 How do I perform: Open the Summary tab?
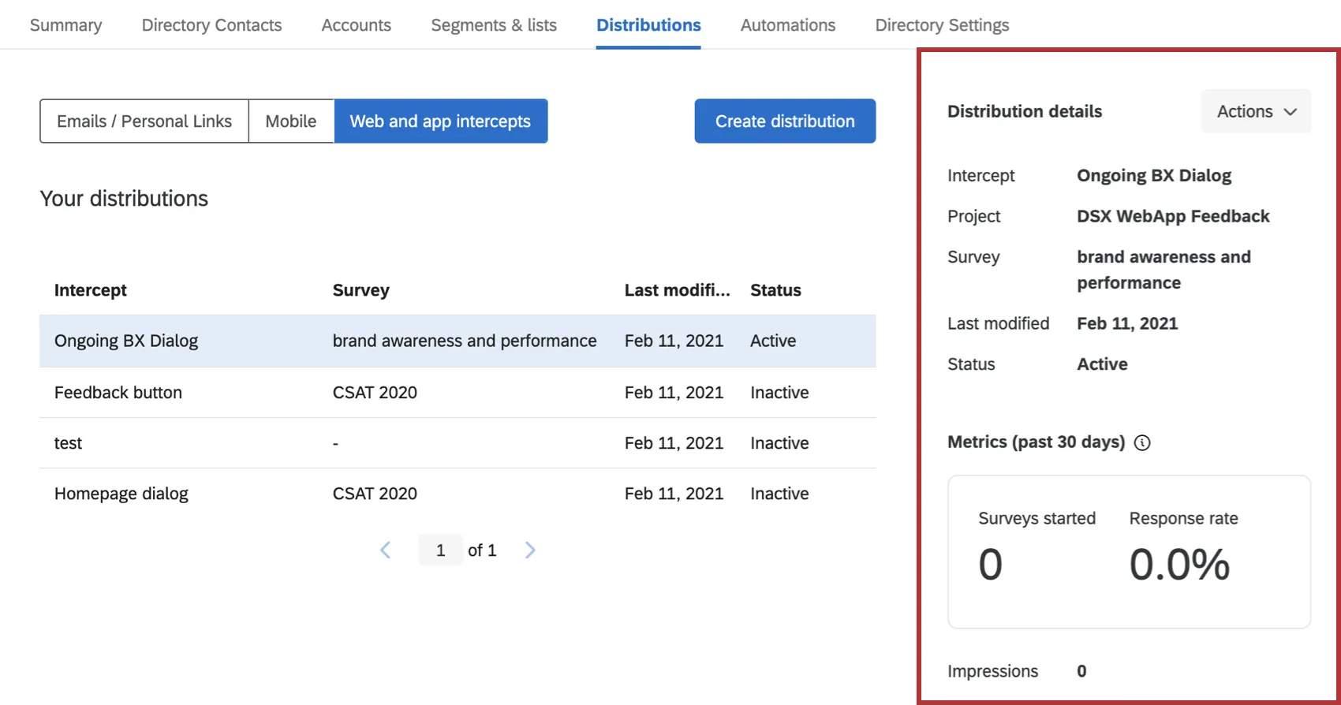(x=66, y=25)
